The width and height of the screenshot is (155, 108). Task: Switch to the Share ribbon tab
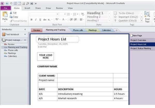pyautogui.click(x=38, y=8)
